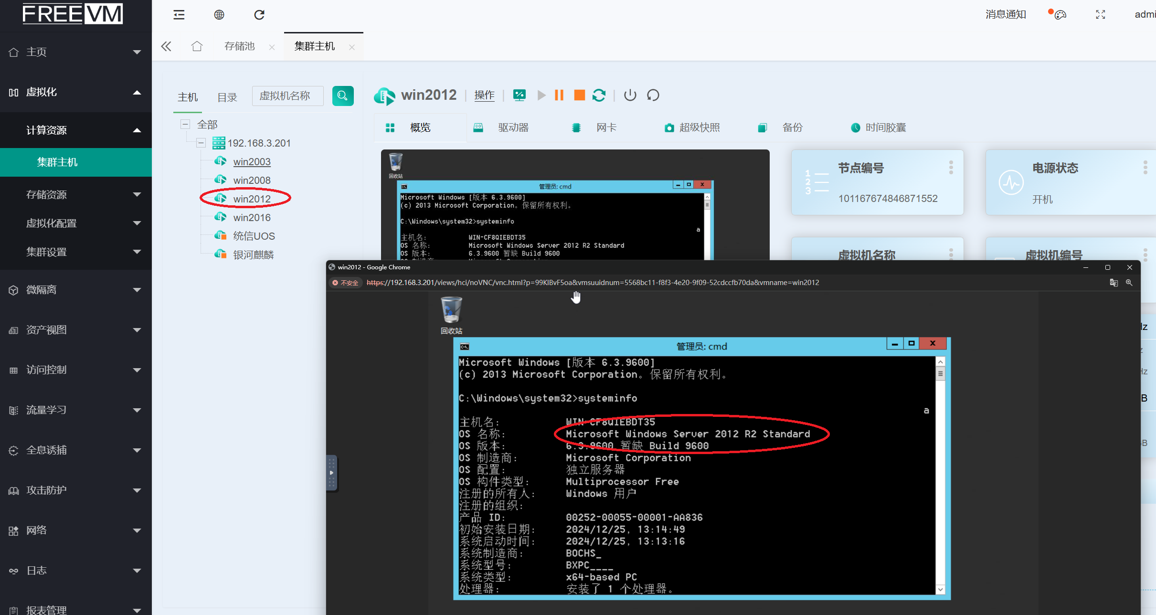Click the green restart arrows icon
Image resolution: width=1156 pixels, height=615 pixels.
[x=599, y=95]
